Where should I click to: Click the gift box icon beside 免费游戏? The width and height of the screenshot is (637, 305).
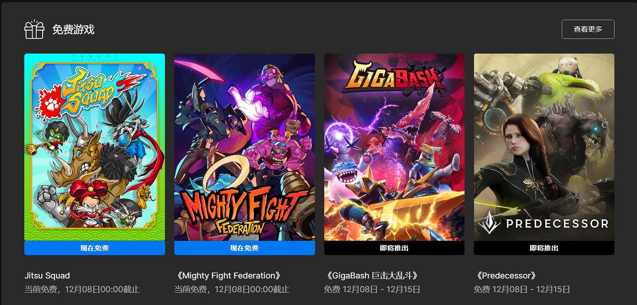coord(34,30)
